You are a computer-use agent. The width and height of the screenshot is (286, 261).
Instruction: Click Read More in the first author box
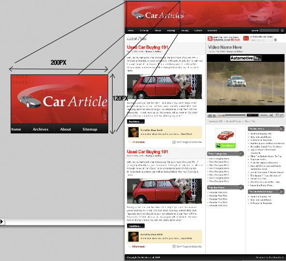pyautogui.click(x=186, y=134)
